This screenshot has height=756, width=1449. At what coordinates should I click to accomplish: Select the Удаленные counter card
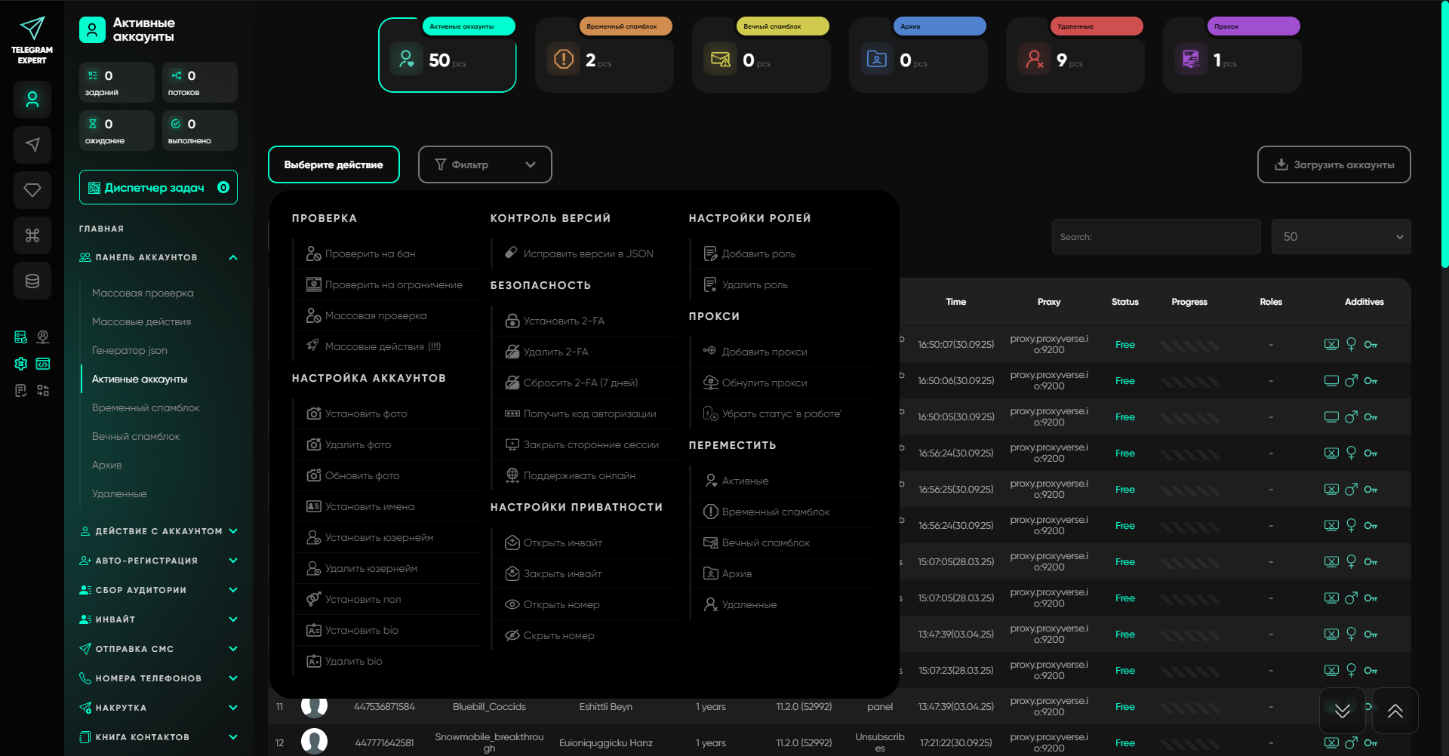point(1075,56)
